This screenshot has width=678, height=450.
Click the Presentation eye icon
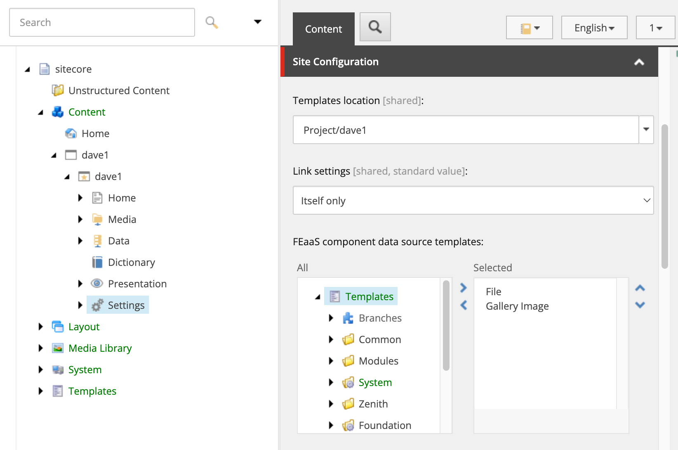coord(97,283)
